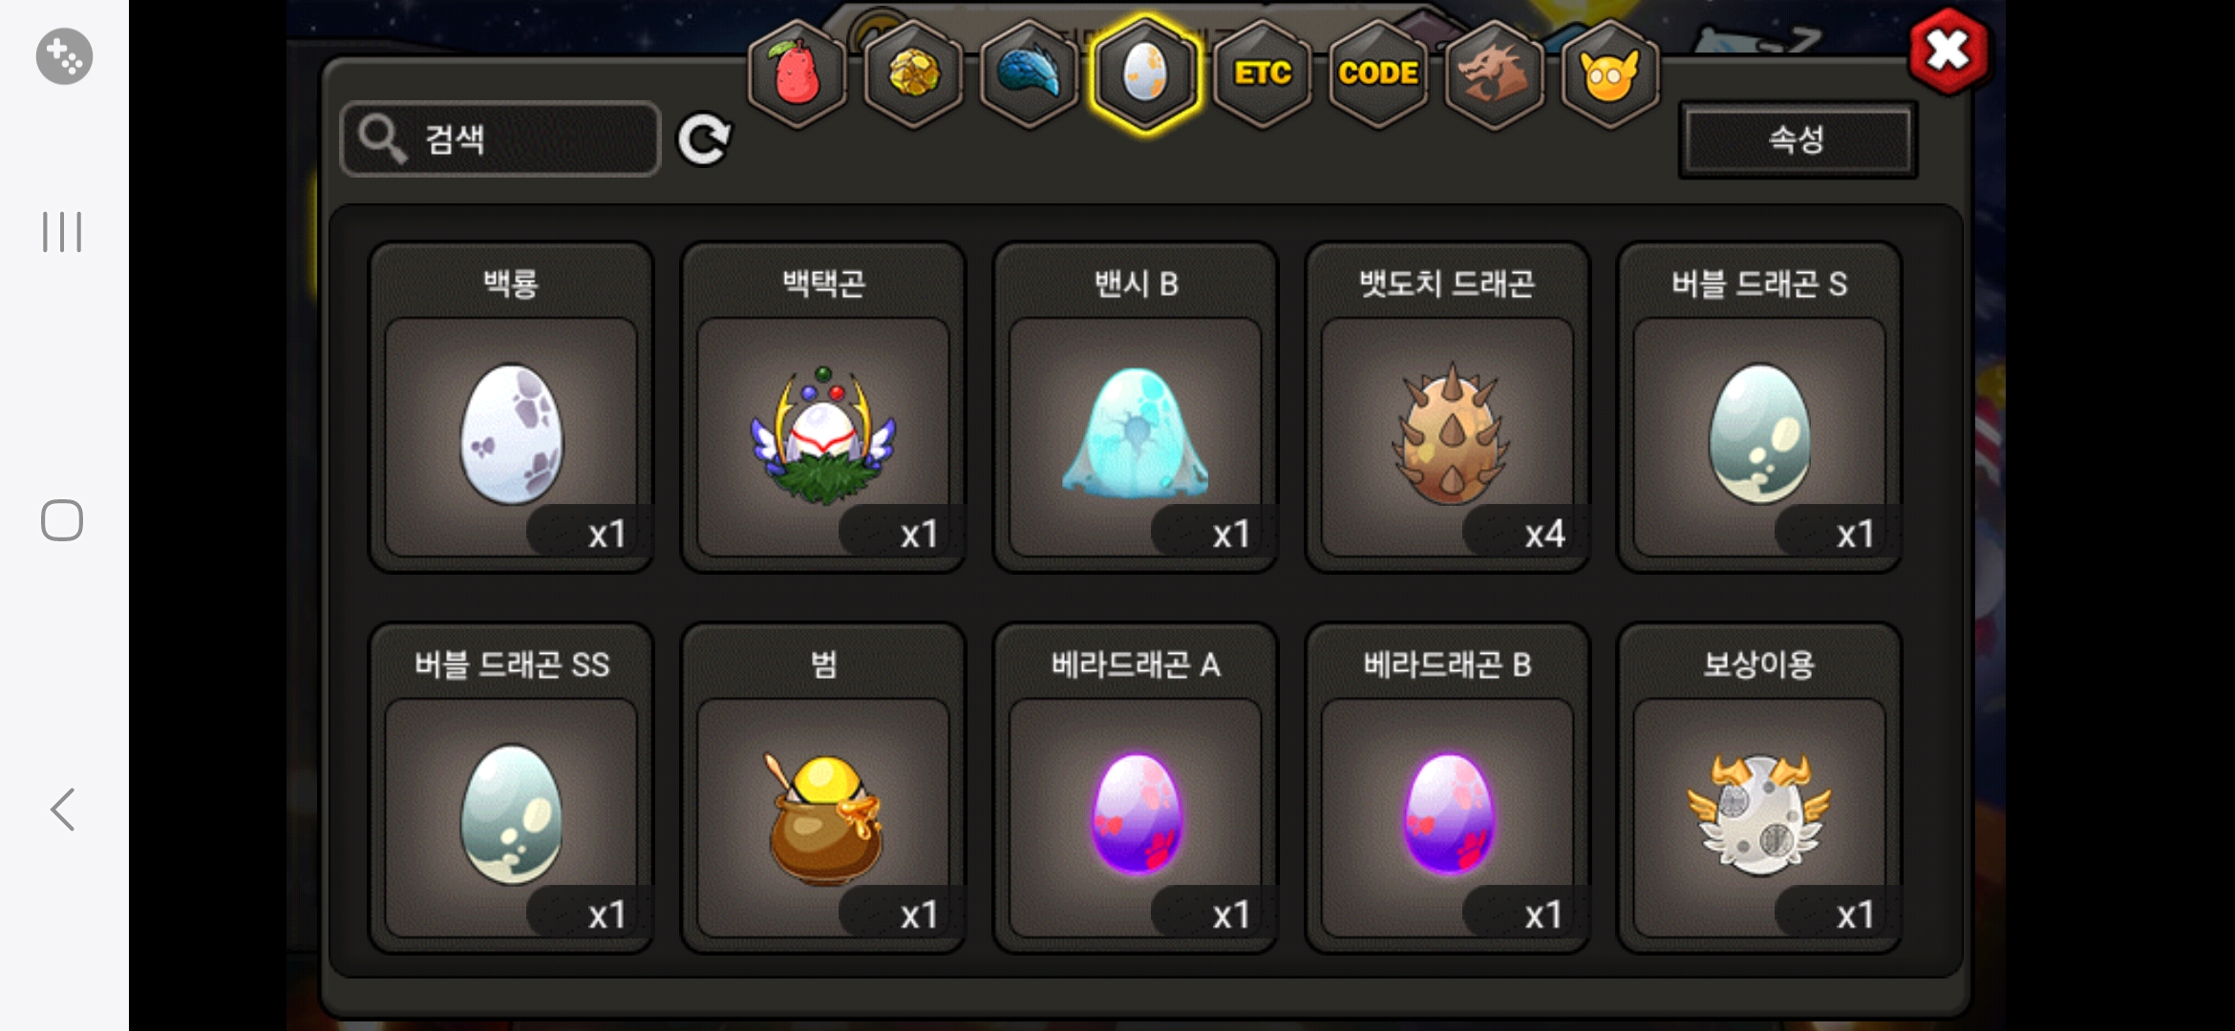Screen dimensions: 2235x1031
Task: Choose the 범 honey pot egg
Action: click(823, 789)
